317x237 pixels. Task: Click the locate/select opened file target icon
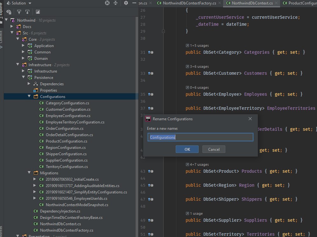coord(107,3)
